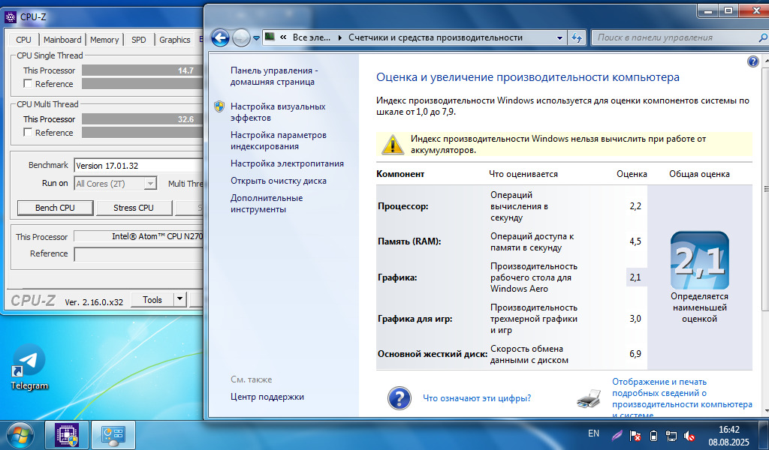Open the view and print performance details link
769x450 pixels.
(x=682, y=398)
